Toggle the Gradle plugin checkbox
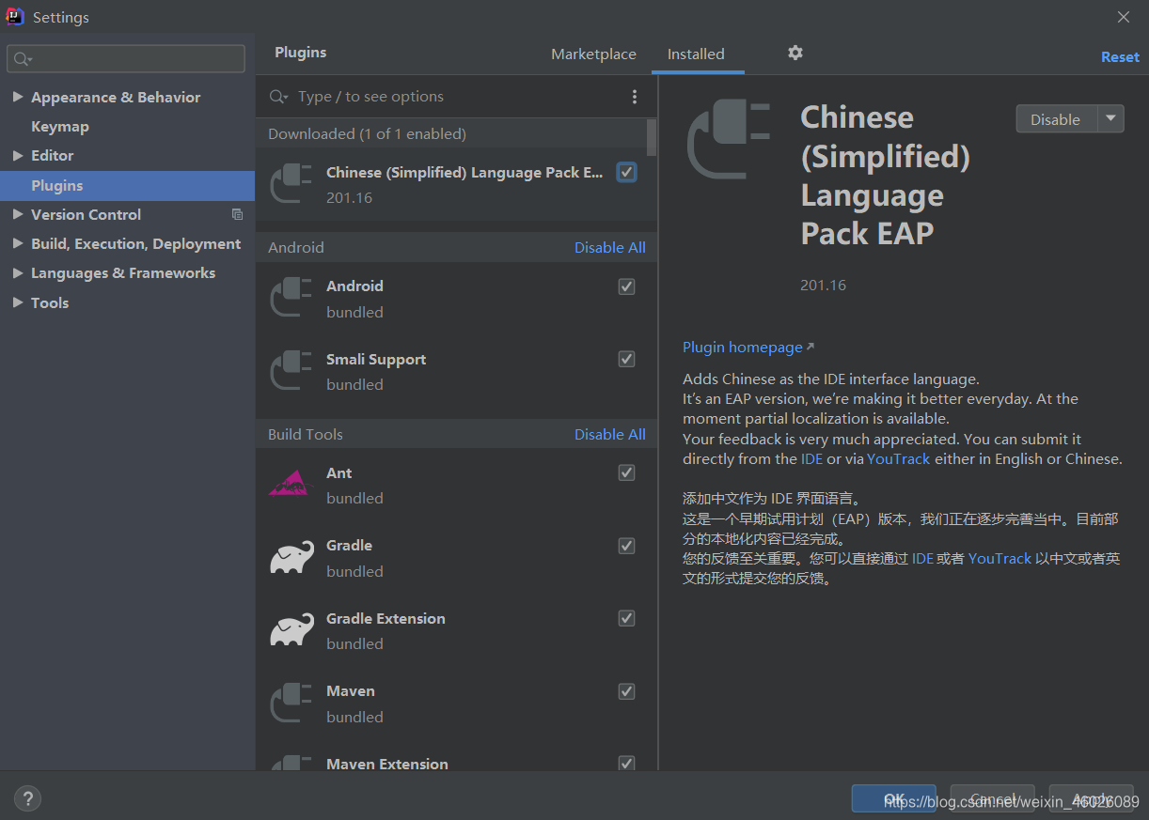This screenshot has height=820, width=1149. click(626, 546)
